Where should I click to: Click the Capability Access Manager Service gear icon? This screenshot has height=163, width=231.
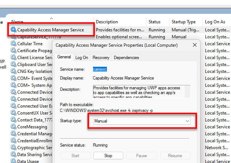click(x=14, y=30)
